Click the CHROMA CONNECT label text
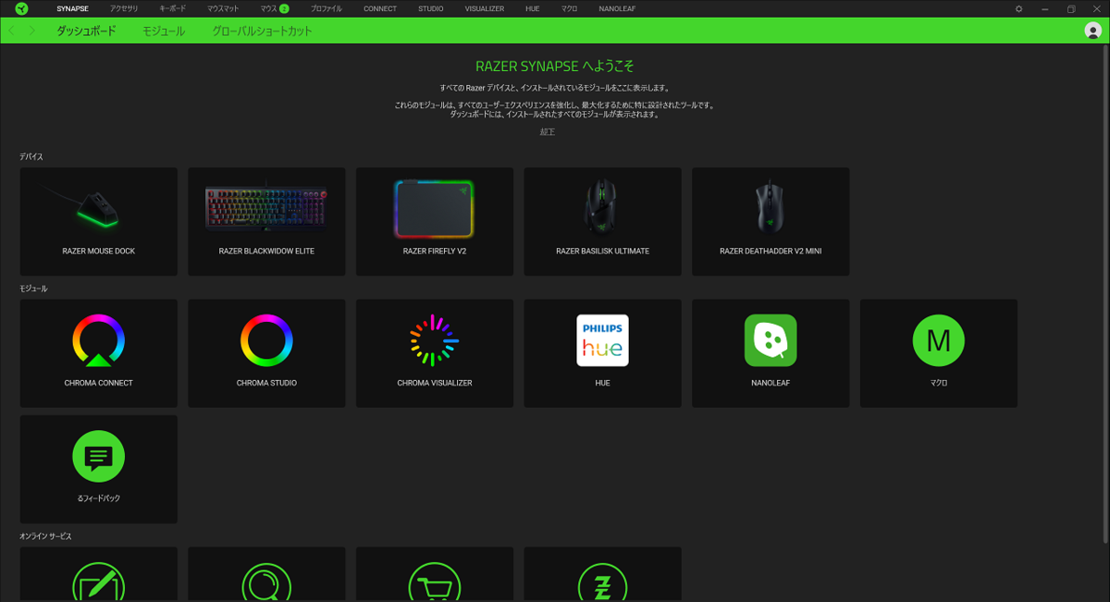This screenshot has width=1110, height=602. click(x=99, y=383)
